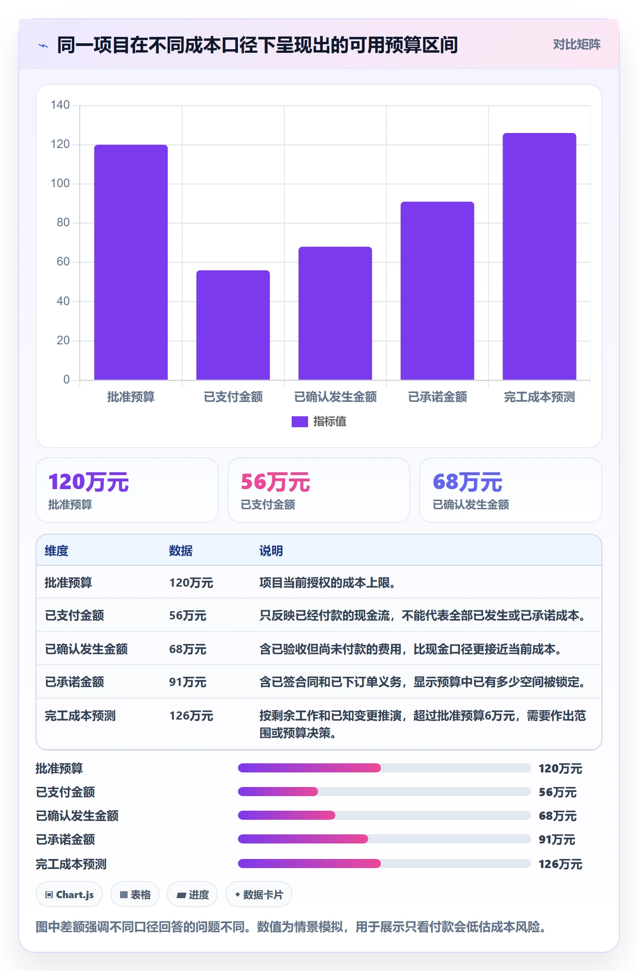Click the lightning icon beside the title
This screenshot has height=971, width=638.
pos(43,46)
